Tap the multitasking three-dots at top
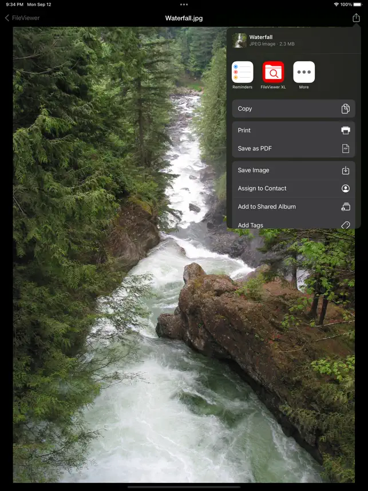 pos(184,5)
